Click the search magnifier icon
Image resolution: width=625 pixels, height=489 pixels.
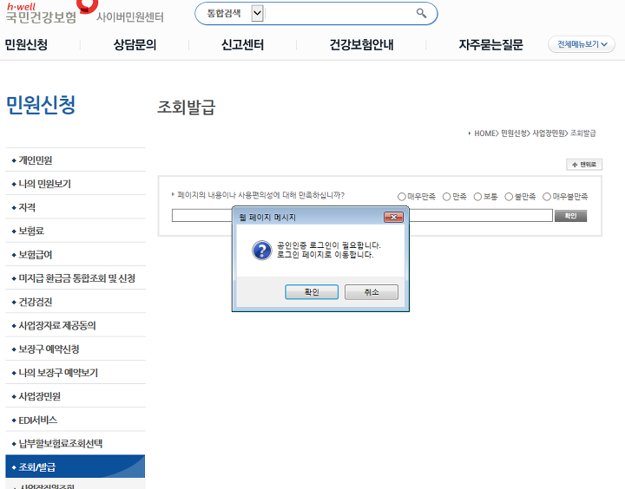click(x=421, y=13)
